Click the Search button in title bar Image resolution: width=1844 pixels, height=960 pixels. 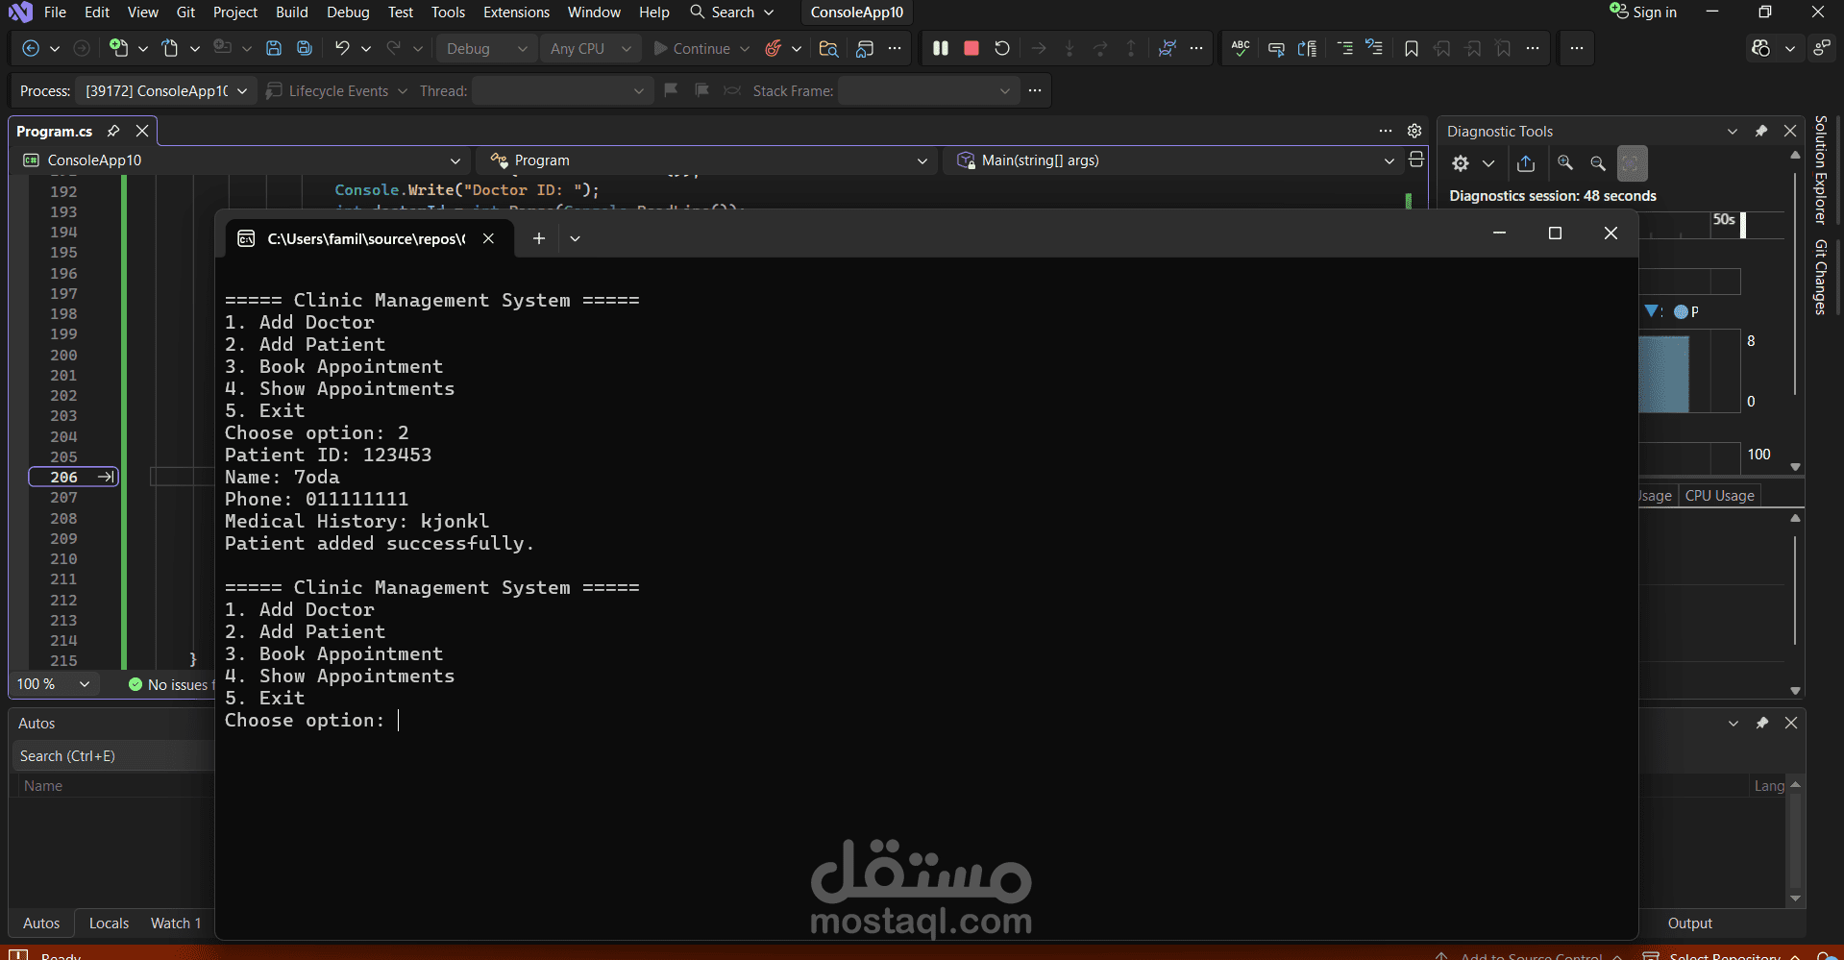pyautogui.click(x=732, y=12)
